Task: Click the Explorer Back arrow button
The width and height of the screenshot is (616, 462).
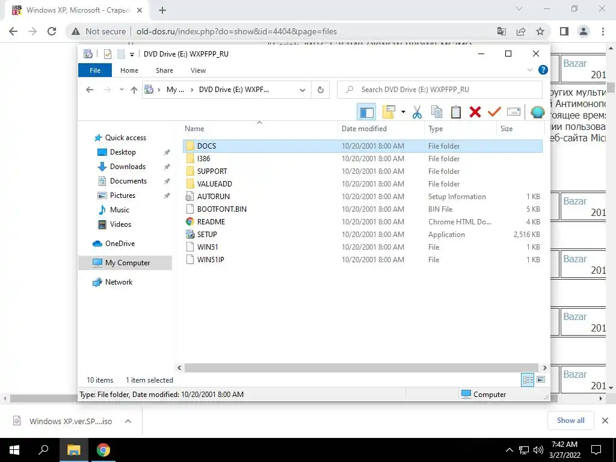Action: coord(90,90)
